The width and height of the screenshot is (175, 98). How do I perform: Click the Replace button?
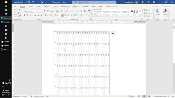coord(148,13)
